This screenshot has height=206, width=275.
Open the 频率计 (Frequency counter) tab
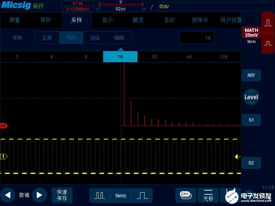tap(200, 20)
